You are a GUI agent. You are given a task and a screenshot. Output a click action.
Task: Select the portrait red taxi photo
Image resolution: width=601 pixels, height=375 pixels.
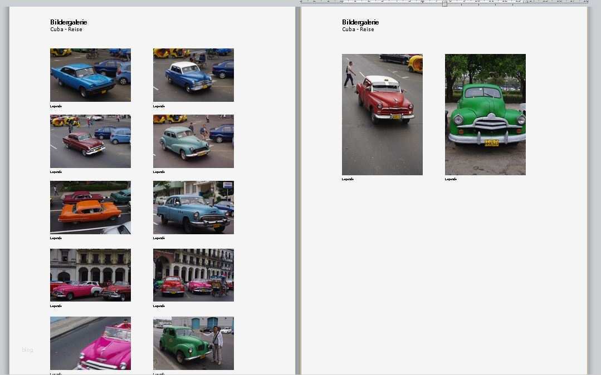382,115
